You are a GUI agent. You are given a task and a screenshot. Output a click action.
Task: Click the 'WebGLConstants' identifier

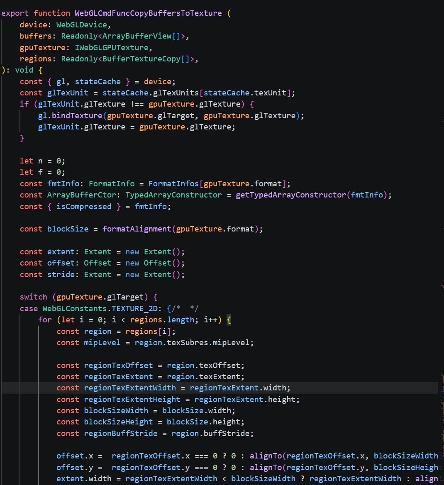pyautogui.click(x=75, y=309)
